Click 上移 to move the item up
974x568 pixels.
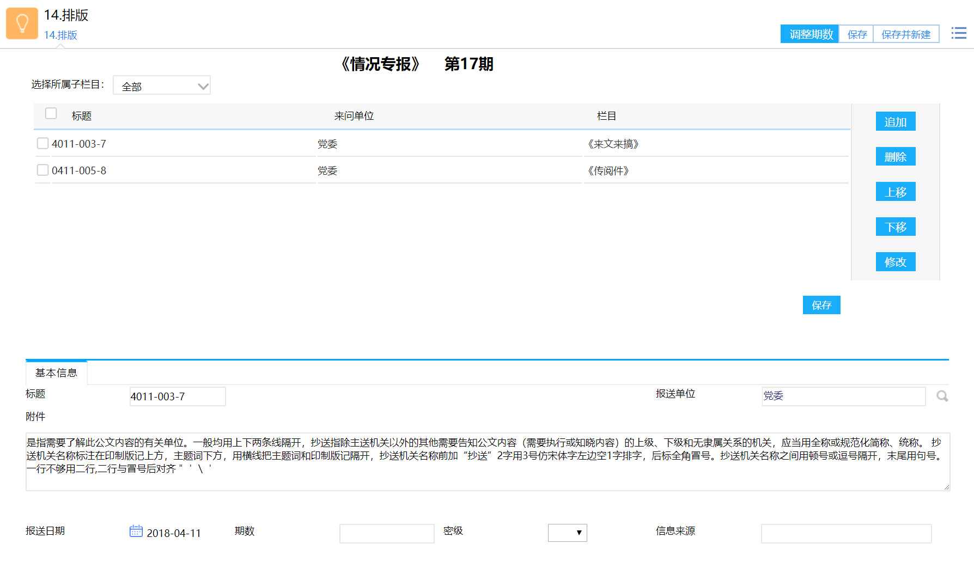coord(895,192)
